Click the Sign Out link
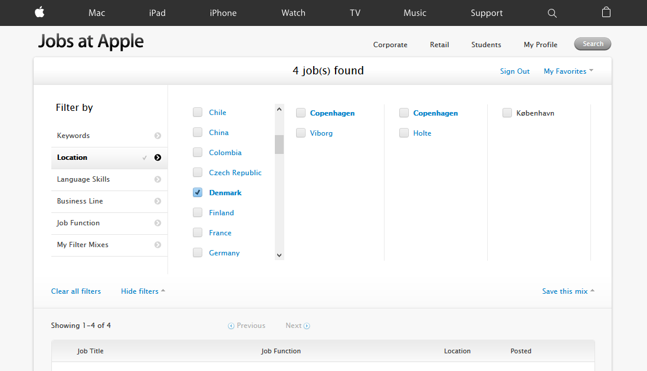The width and height of the screenshot is (647, 371). click(514, 71)
